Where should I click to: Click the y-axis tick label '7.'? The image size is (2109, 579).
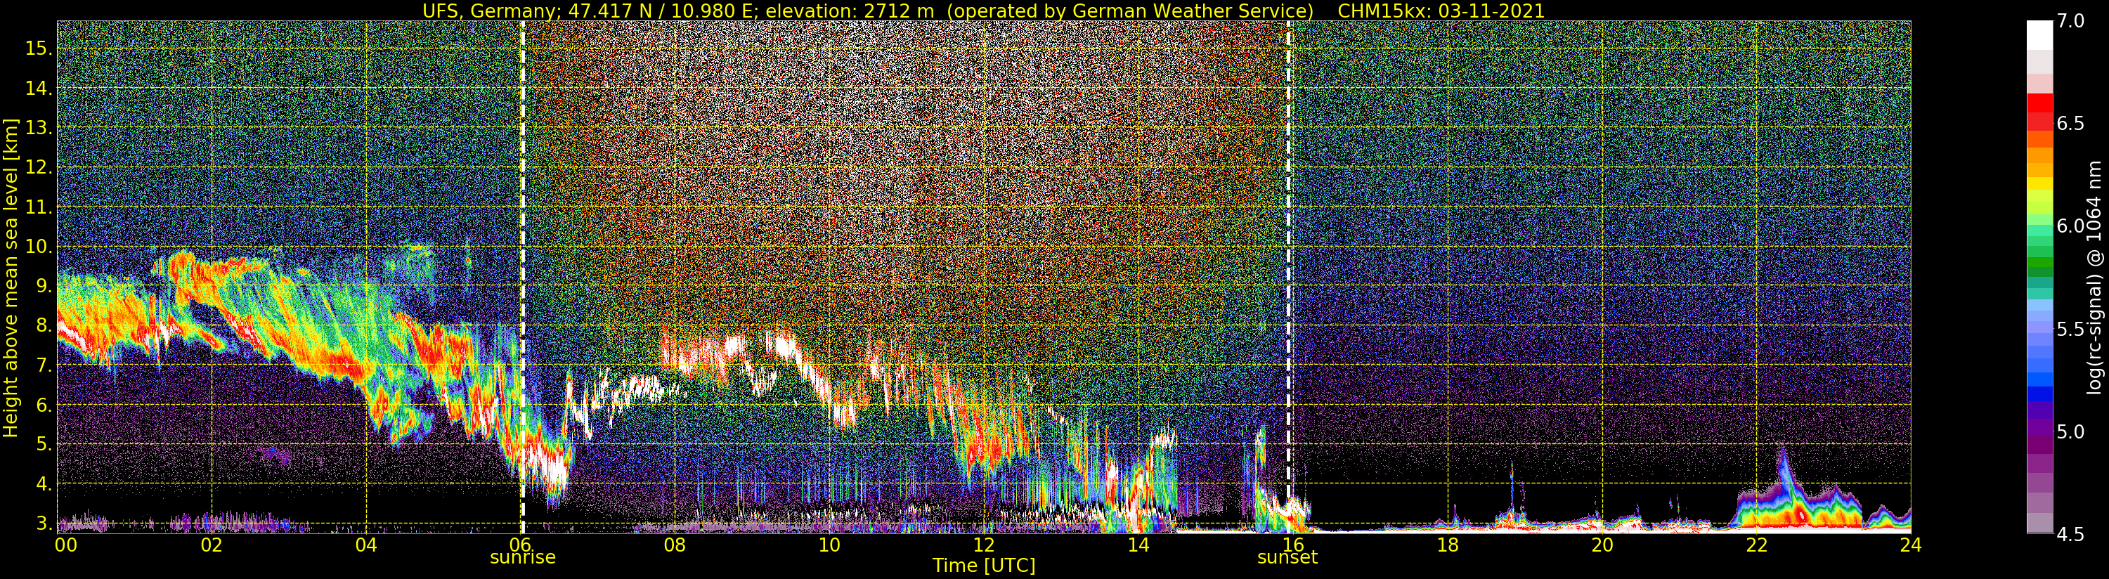point(44,365)
